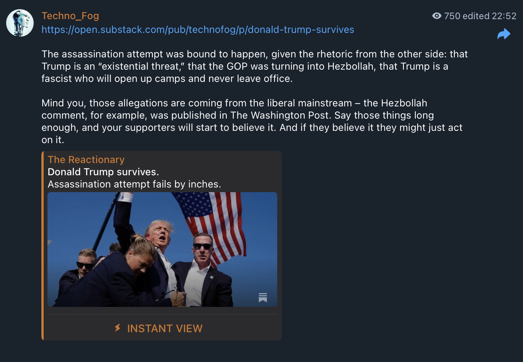The height and width of the screenshot is (362, 523).
Task: Click the Assassination attempt fails by inches subtitle
Action: click(134, 184)
